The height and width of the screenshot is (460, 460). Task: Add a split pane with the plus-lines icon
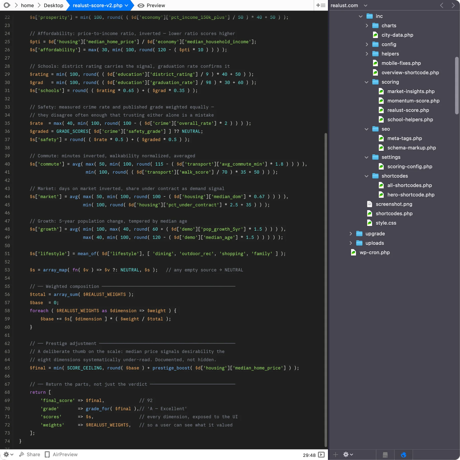pyautogui.click(x=321, y=5)
